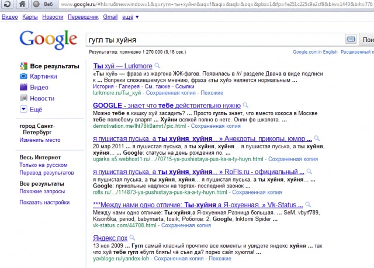Select Перевод результатов filter
The image size is (374, 268).
tap(47, 173)
